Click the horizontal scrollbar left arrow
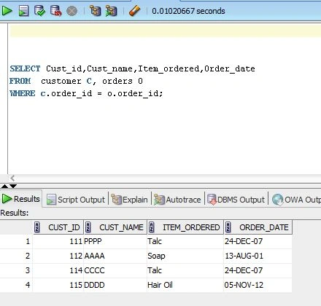The image size is (321, 306). pos(12,178)
